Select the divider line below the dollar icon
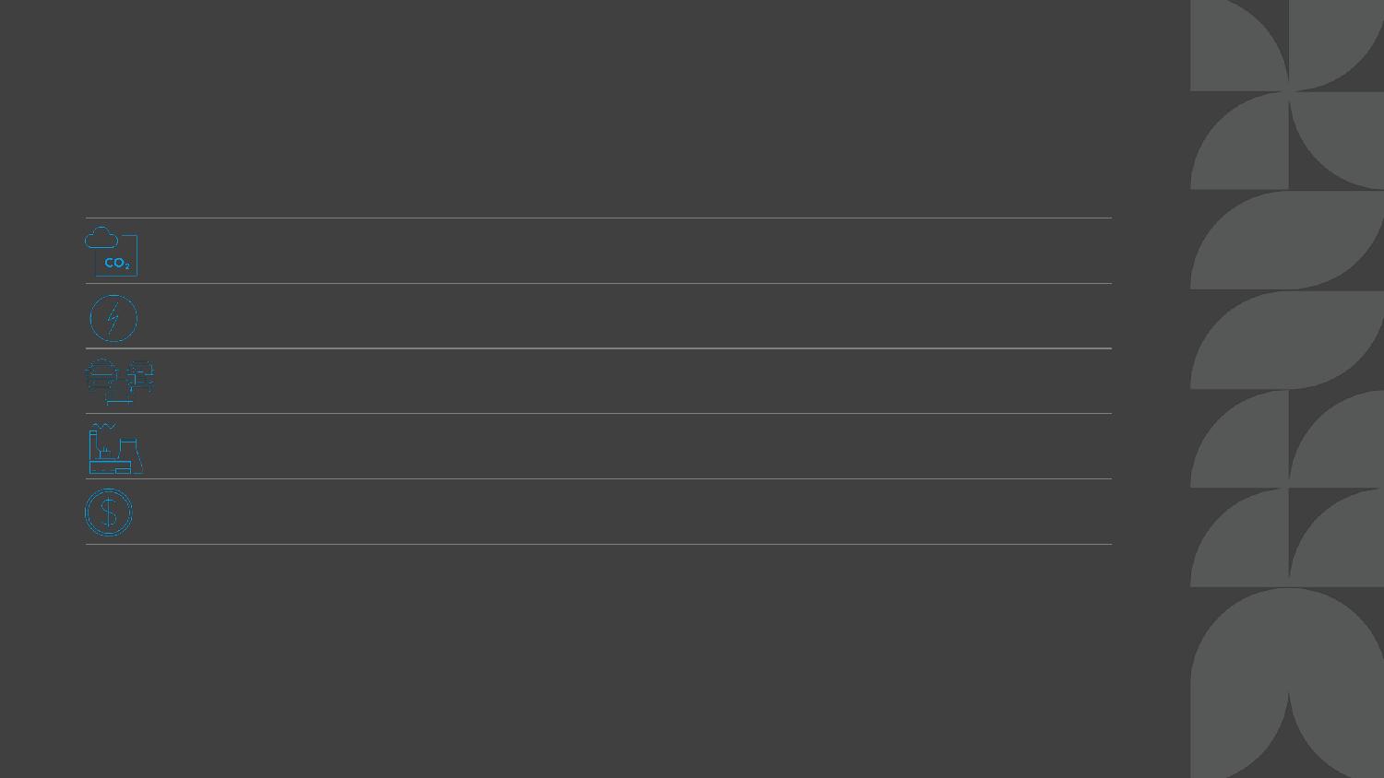This screenshot has height=778, width=1384. (x=598, y=545)
